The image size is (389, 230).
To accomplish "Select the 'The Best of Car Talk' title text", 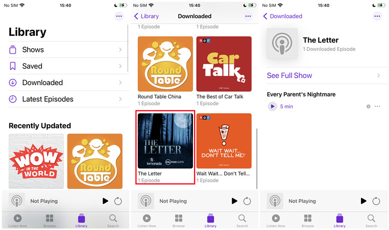I will pyautogui.click(x=220, y=97).
